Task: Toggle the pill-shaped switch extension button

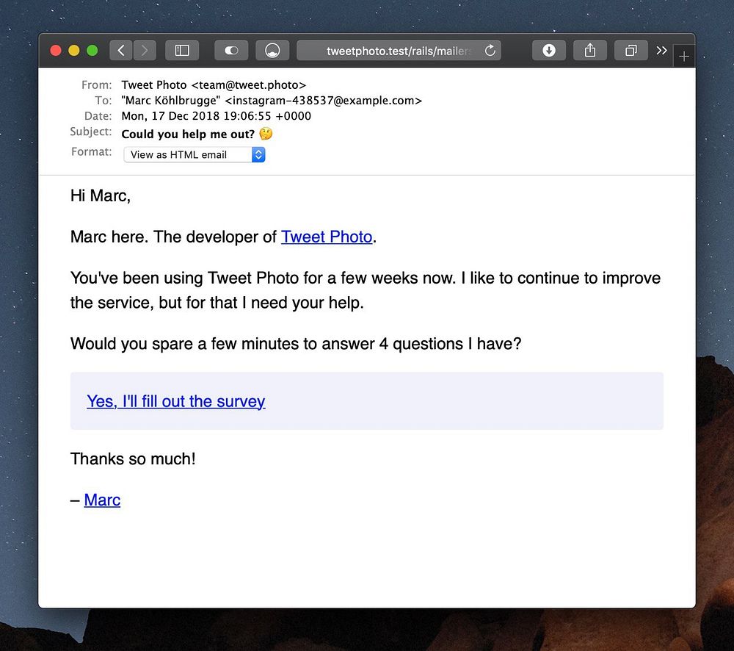Action: coord(231,50)
